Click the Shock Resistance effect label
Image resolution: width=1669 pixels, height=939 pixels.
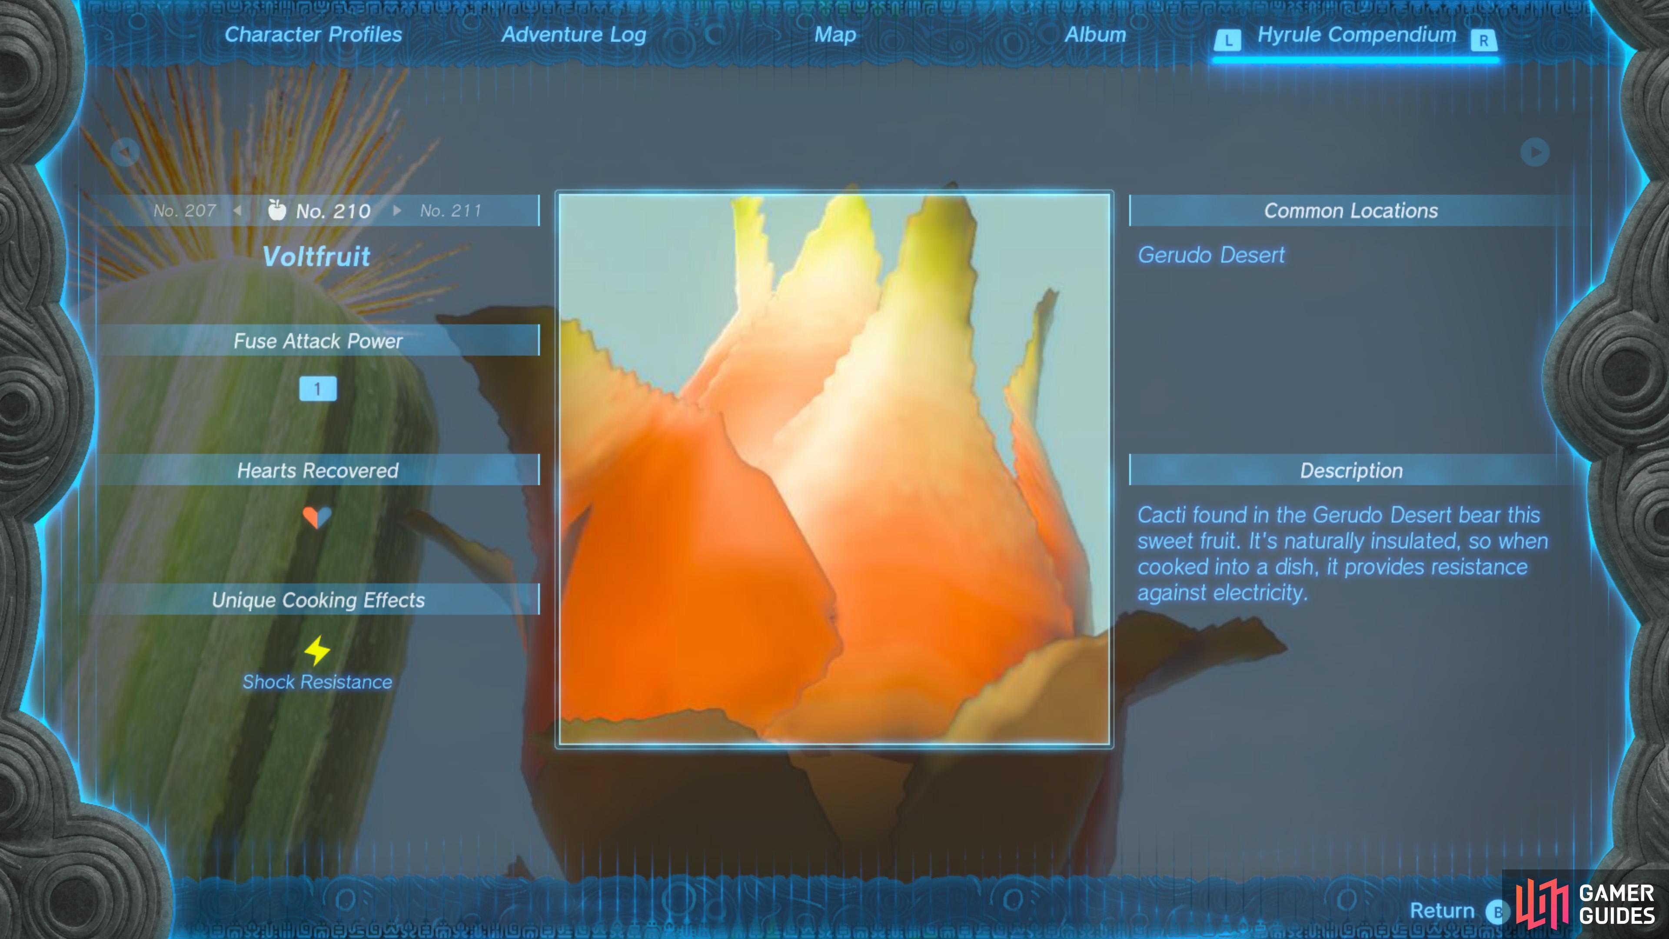point(317,683)
